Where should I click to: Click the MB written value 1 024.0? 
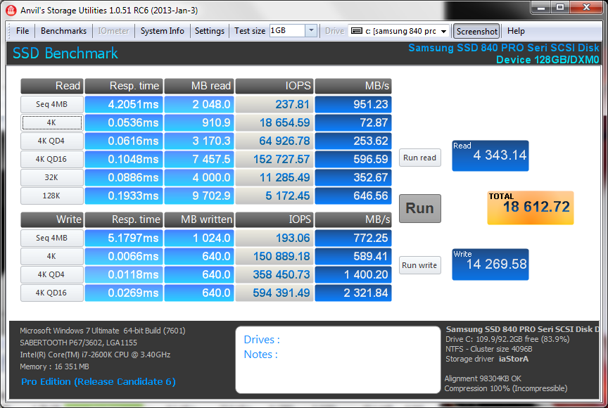[199, 238]
